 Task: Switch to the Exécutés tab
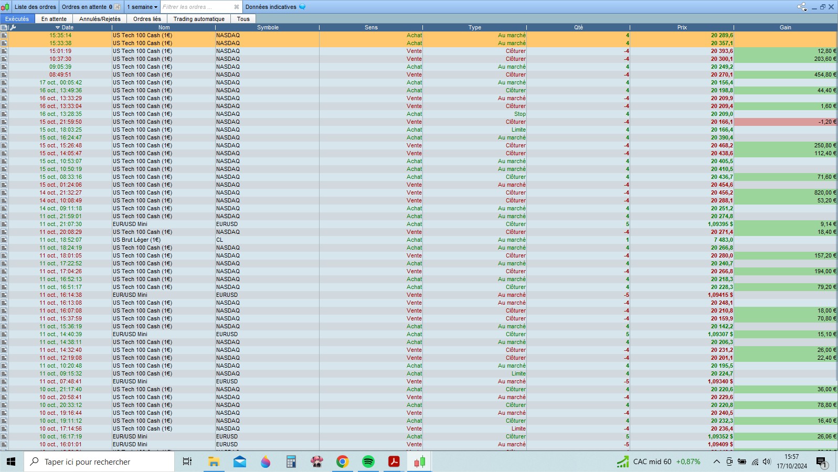coord(17,19)
